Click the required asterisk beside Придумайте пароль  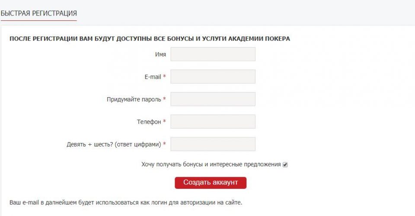(x=165, y=99)
